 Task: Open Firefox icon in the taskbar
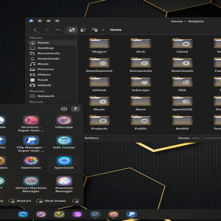(x=113, y=214)
